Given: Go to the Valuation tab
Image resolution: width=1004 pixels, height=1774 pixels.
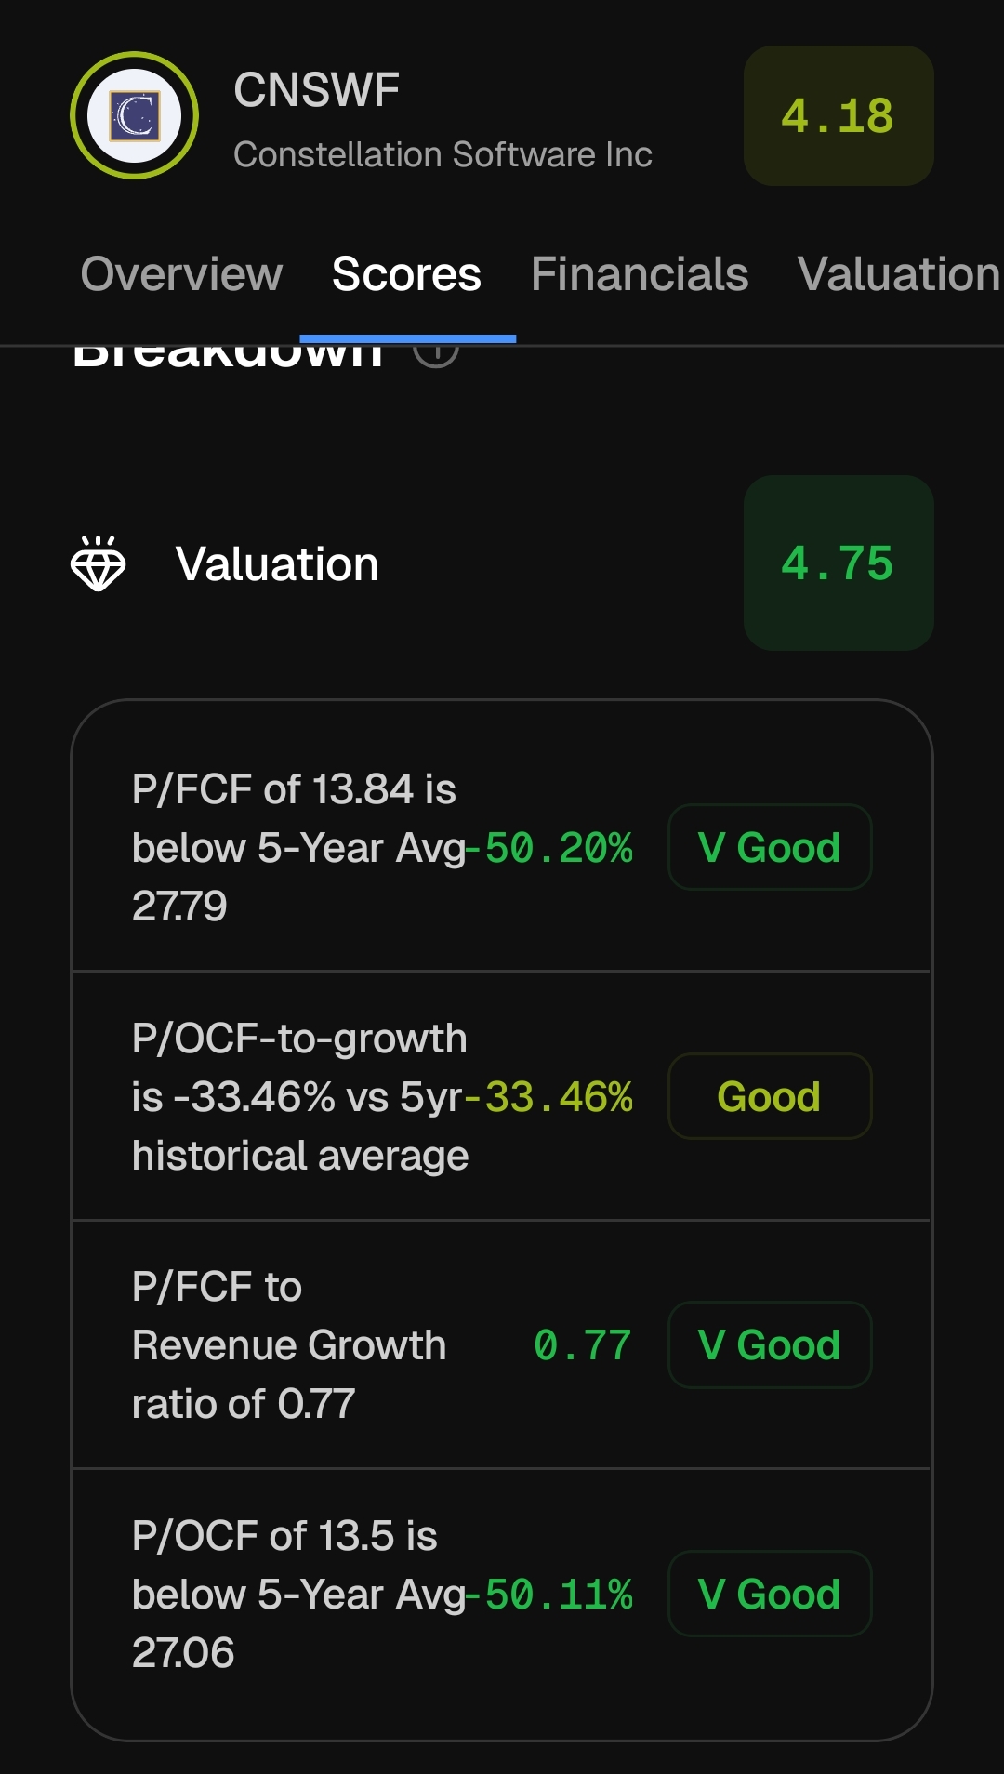Looking at the screenshot, I should tap(899, 274).
